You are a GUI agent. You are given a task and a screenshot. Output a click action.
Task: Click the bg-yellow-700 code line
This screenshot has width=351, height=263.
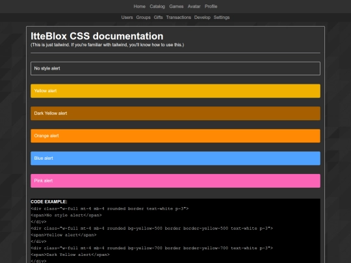[151, 248]
